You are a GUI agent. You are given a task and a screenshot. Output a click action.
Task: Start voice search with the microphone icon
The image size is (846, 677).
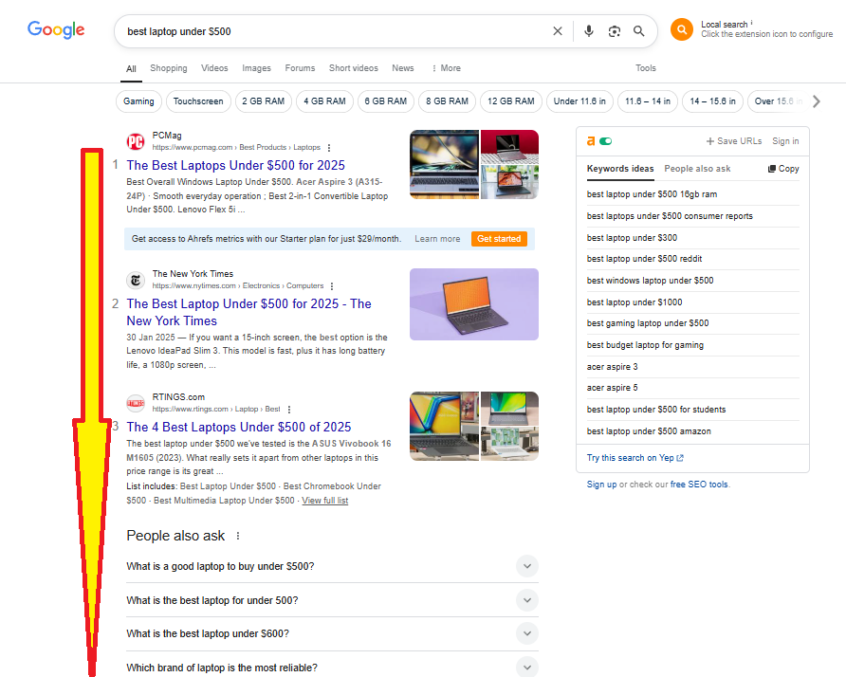(589, 31)
